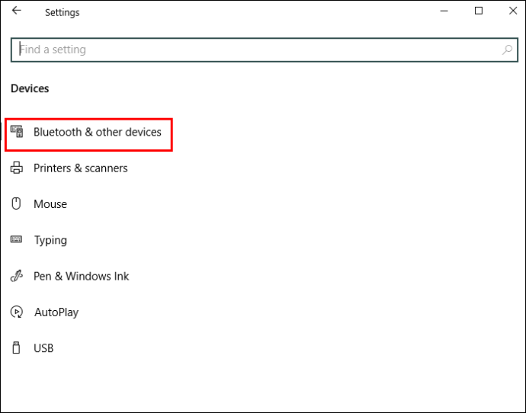Screen dimensions: 526x413
Task: Open the USB settings page
Action: coord(43,348)
